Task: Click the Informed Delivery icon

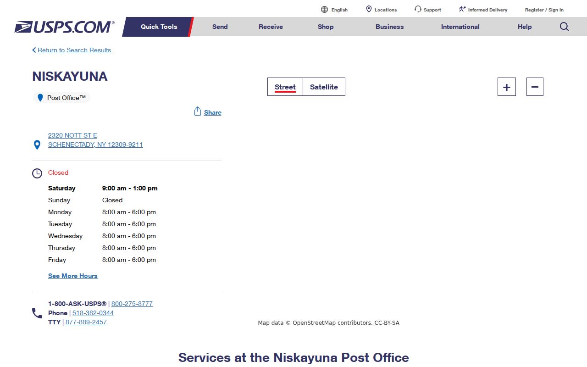Action: tap(462, 9)
